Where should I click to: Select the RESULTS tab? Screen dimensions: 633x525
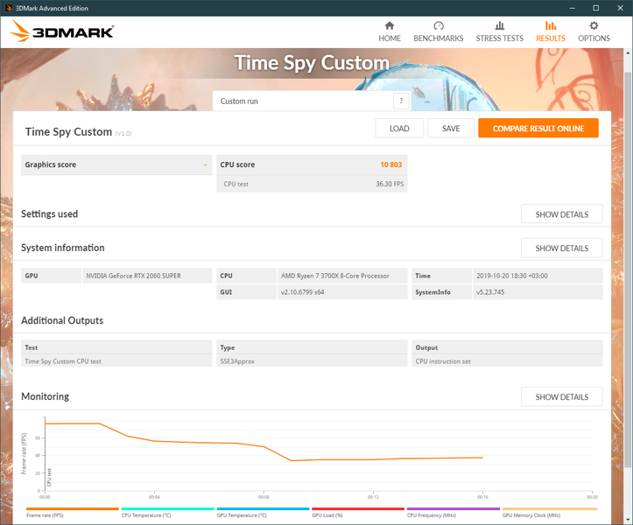[x=551, y=31]
